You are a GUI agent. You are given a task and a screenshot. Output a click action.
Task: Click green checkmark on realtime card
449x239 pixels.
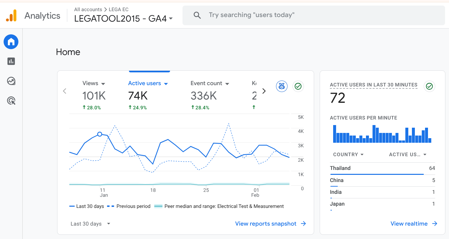point(429,86)
